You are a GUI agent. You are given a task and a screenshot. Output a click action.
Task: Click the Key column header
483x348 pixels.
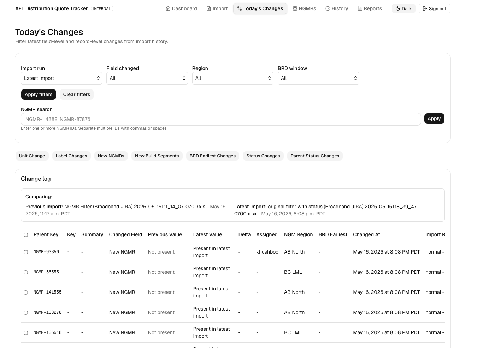71,234
